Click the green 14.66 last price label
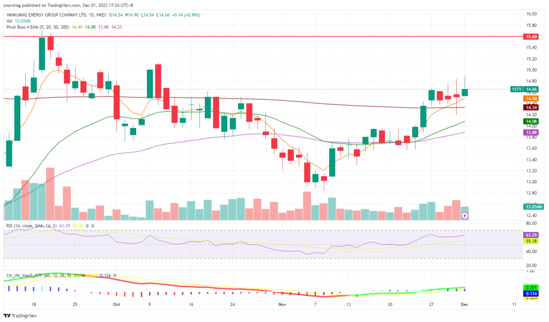 click(x=531, y=89)
